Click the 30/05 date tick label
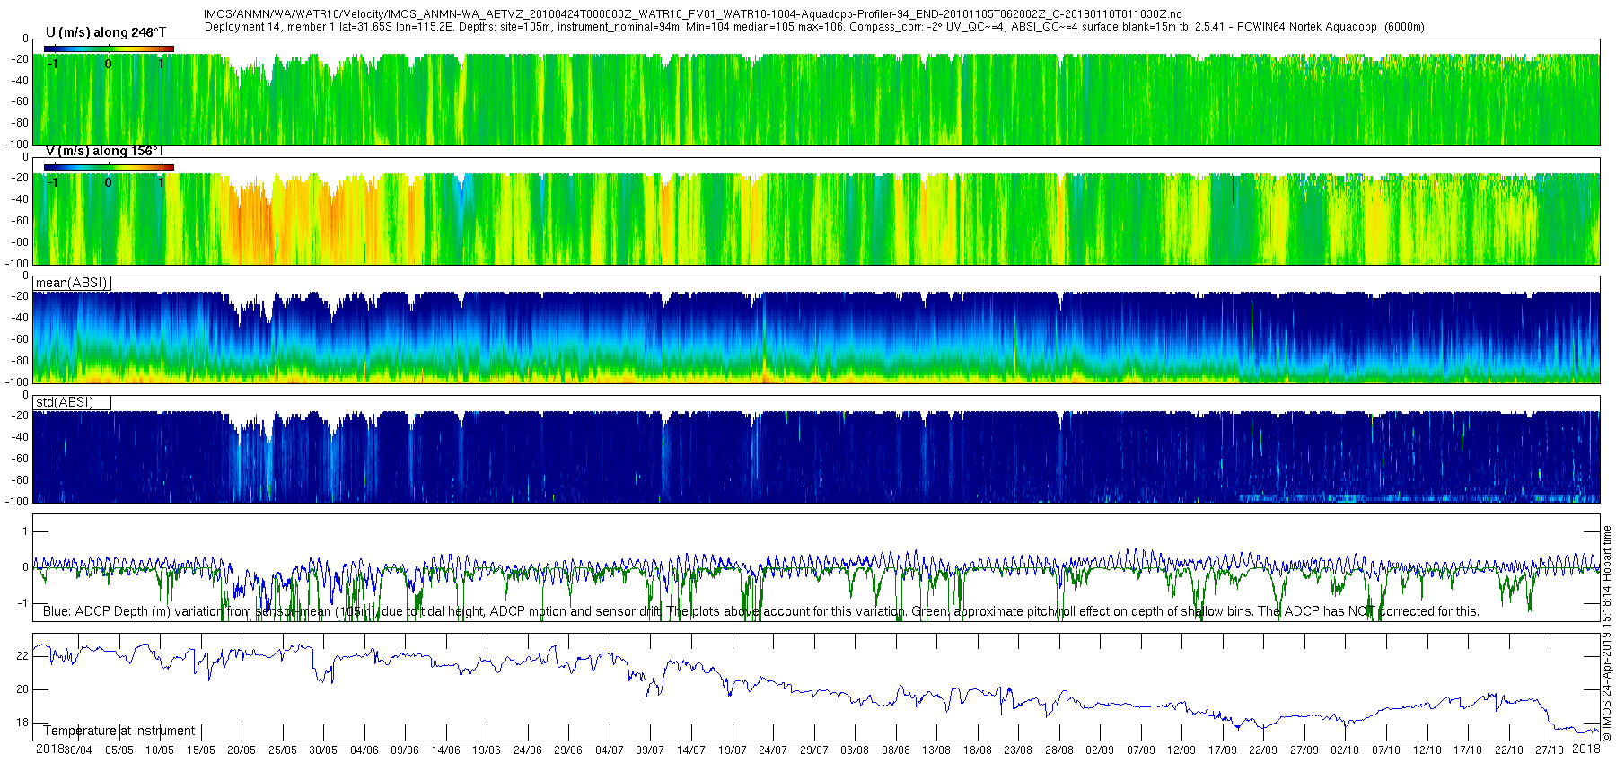 [323, 750]
